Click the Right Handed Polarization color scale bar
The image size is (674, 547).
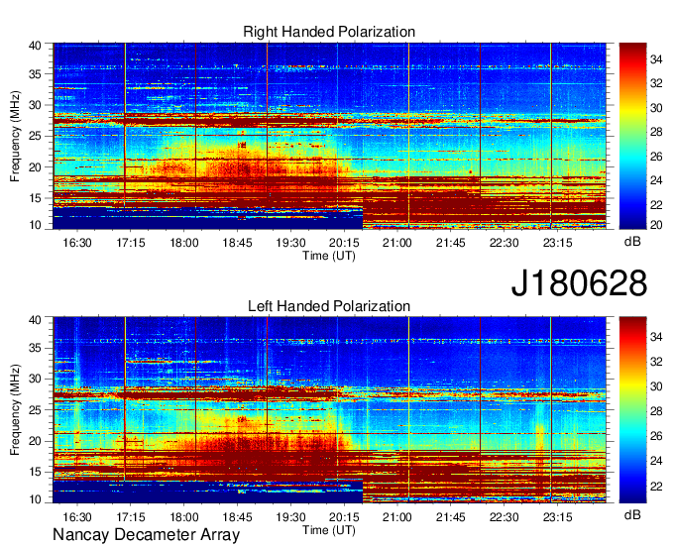tap(632, 136)
